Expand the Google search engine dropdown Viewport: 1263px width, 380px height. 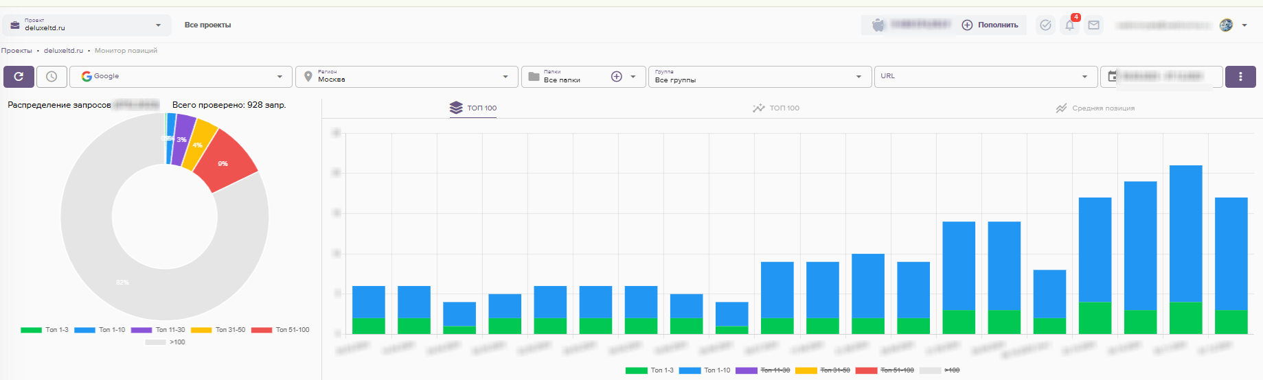point(181,77)
